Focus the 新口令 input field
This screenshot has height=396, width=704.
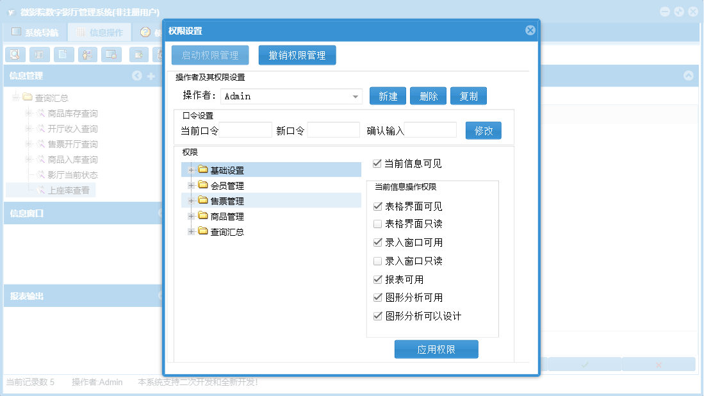[333, 130]
